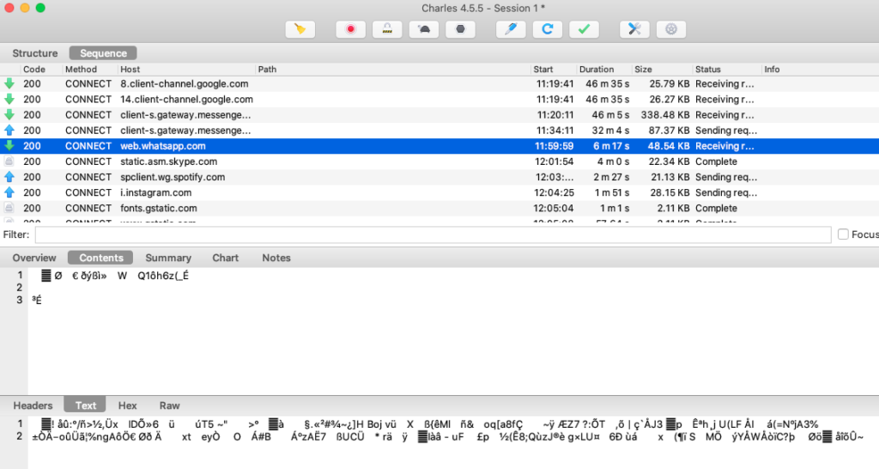The width and height of the screenshot is (879, 469).
Task: Click the 338.48 KB size cell
Action: [665, 115]
